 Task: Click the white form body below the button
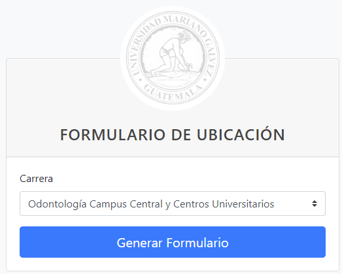click(173, 264)
